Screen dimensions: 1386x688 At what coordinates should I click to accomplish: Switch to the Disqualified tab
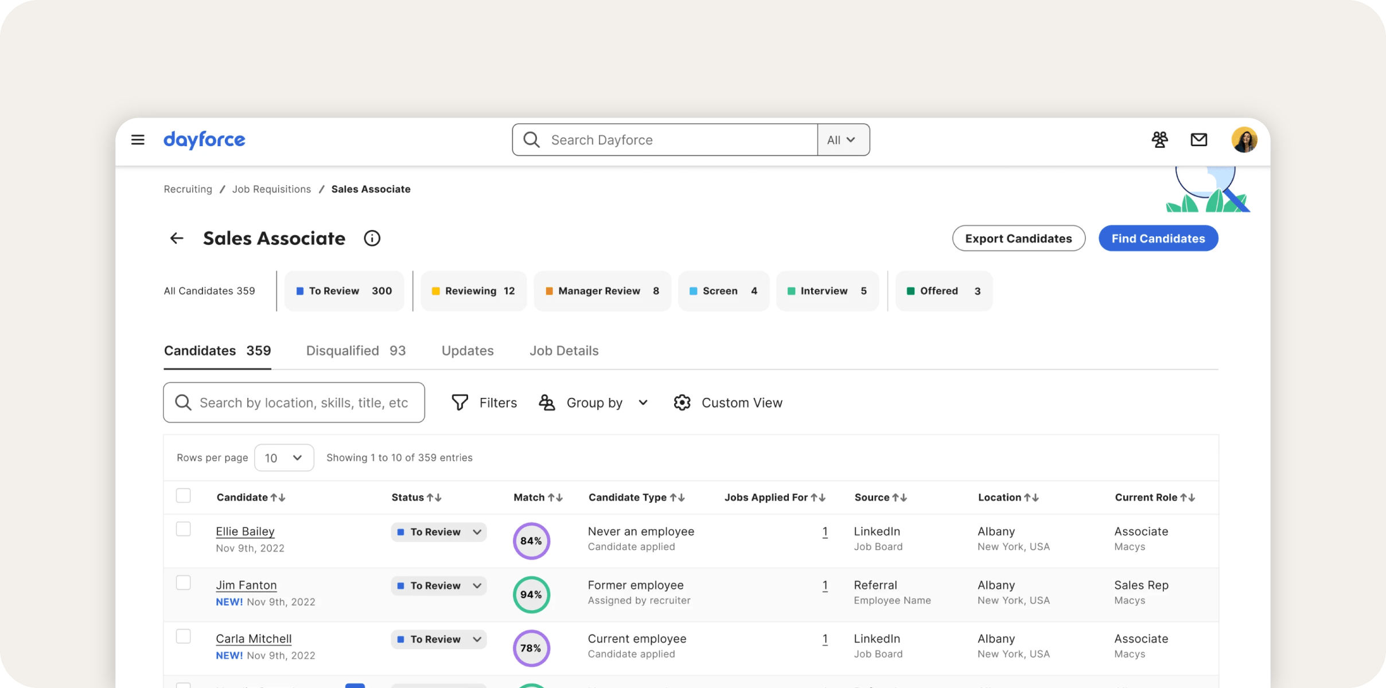tap(356, 350)
